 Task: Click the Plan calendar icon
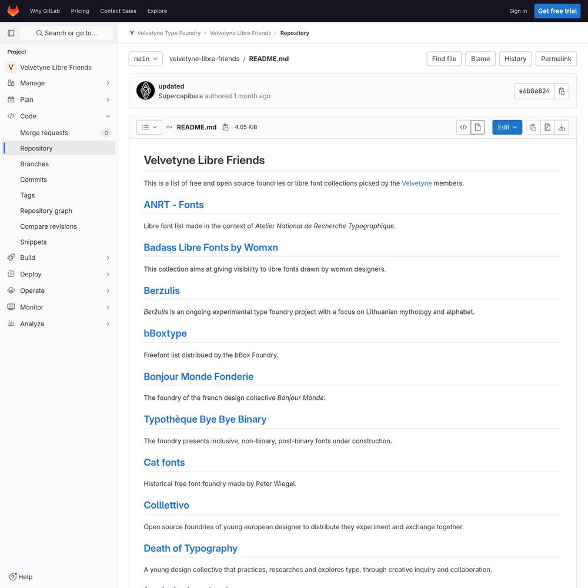pos(11,99)
